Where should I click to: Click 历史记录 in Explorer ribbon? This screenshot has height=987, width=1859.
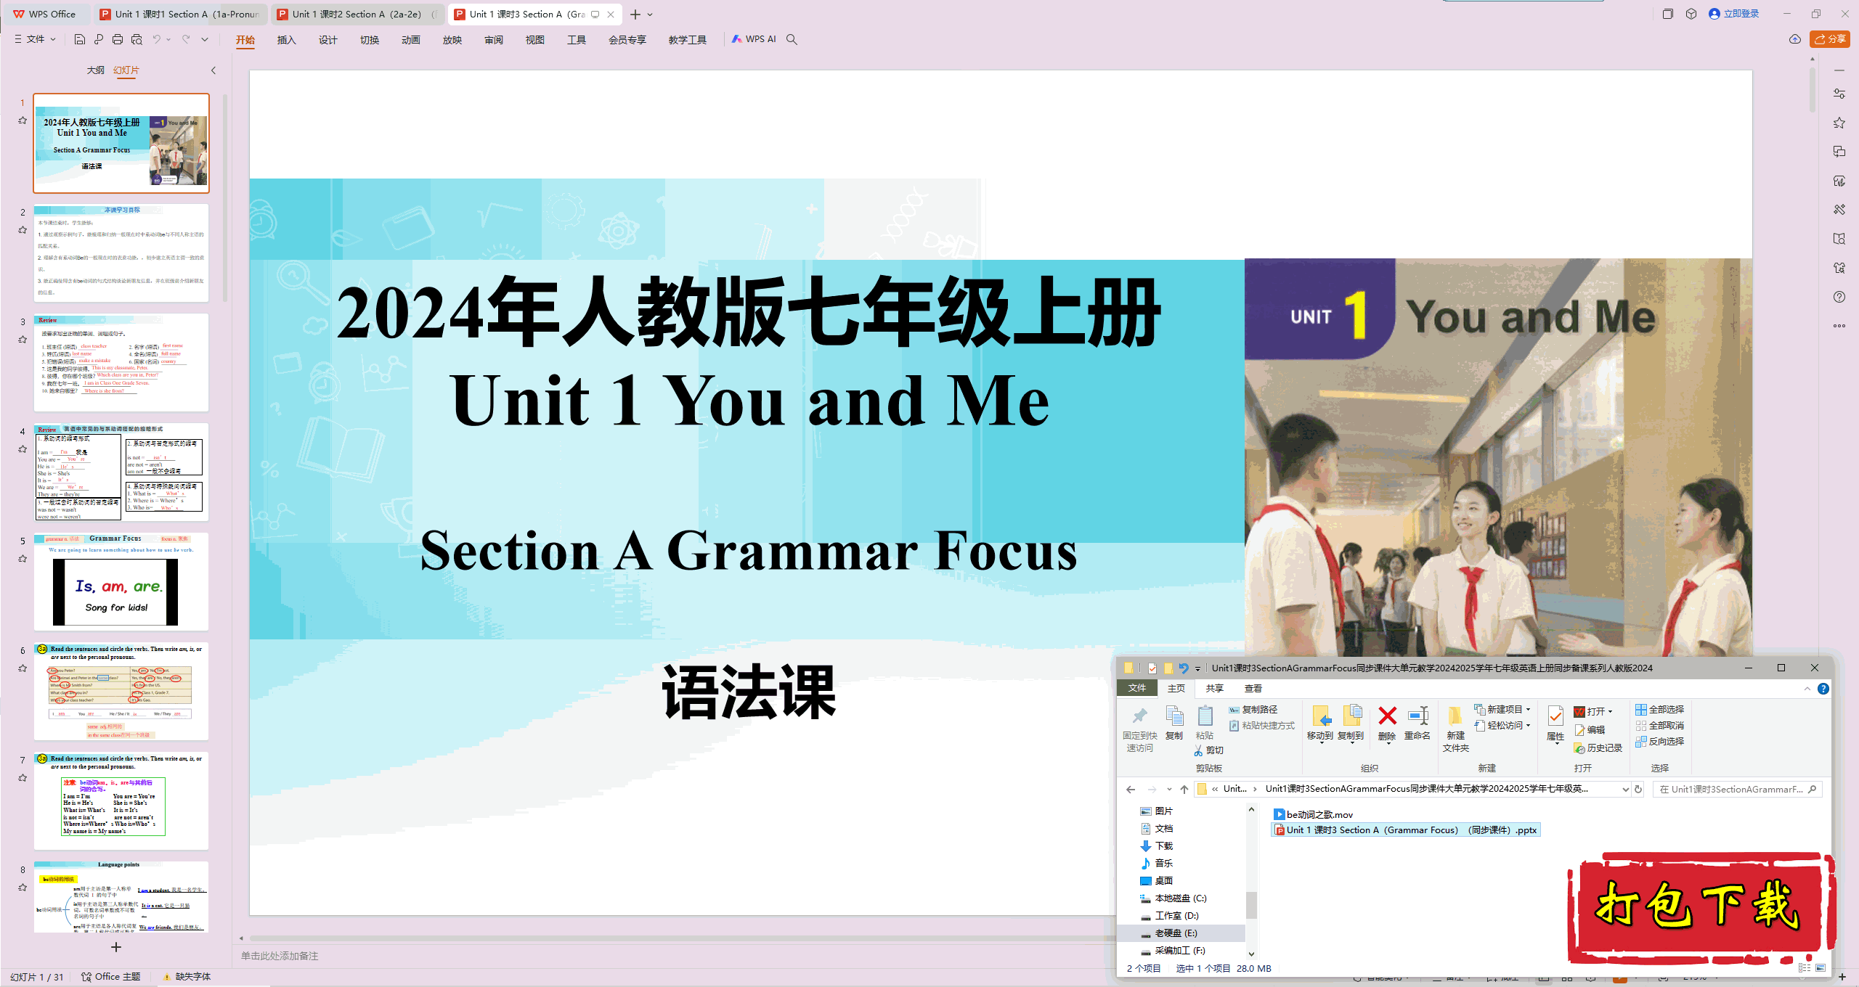1598,748
